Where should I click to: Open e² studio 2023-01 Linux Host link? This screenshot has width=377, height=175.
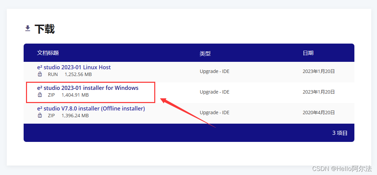74,67
